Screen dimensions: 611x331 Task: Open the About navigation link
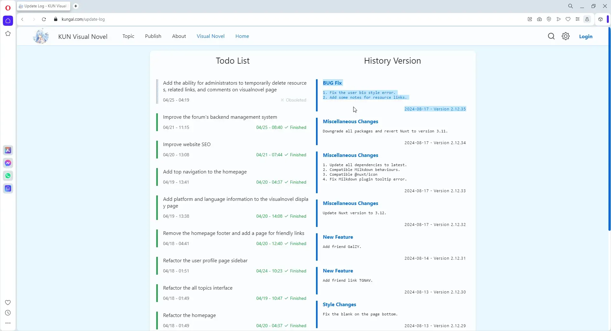[x=179, y=36]
